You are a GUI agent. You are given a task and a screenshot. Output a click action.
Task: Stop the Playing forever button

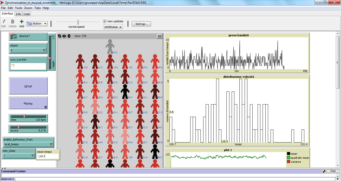click(x=28, y=103)
